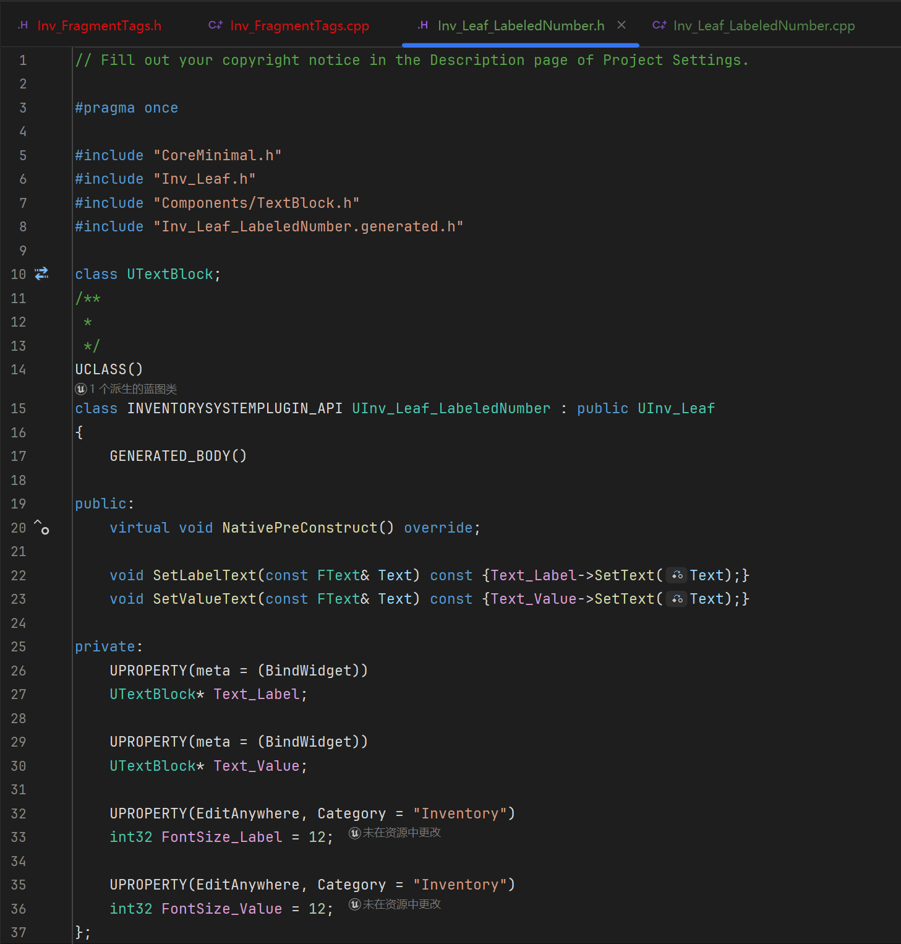Click the UInv_Leaf base class name
The height and width of the screenshot is (944, 901).
pos(677,408)
